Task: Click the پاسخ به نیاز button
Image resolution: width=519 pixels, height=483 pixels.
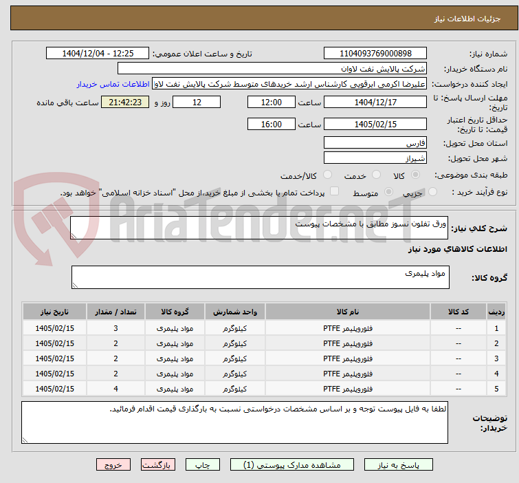Action: [x=398, y=465]
